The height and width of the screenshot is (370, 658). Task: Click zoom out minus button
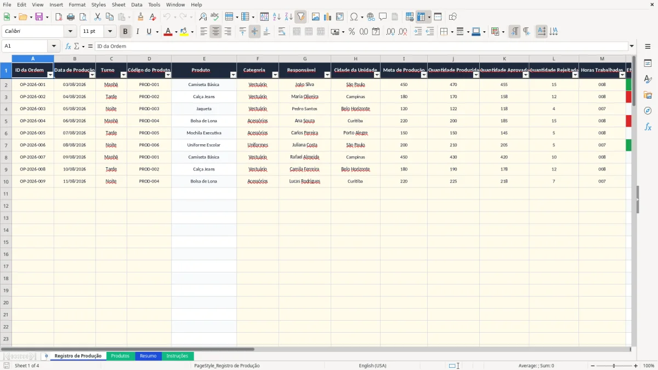[592, 366]
